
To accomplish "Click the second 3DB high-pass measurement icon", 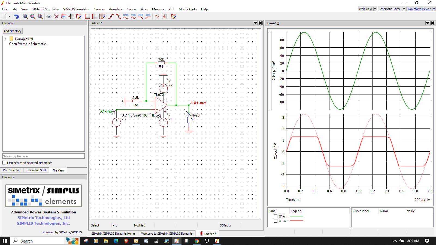I will tap(148, 16).
